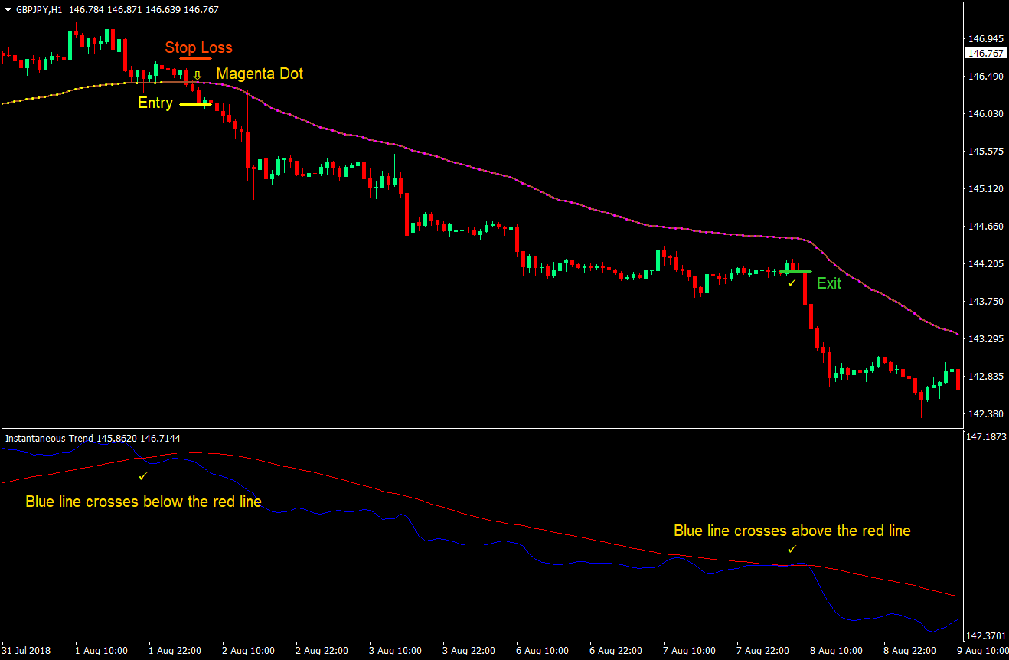Click the GBPJPY,H1 title text
Screen dimensions: 1009x660
click(38, 9)
